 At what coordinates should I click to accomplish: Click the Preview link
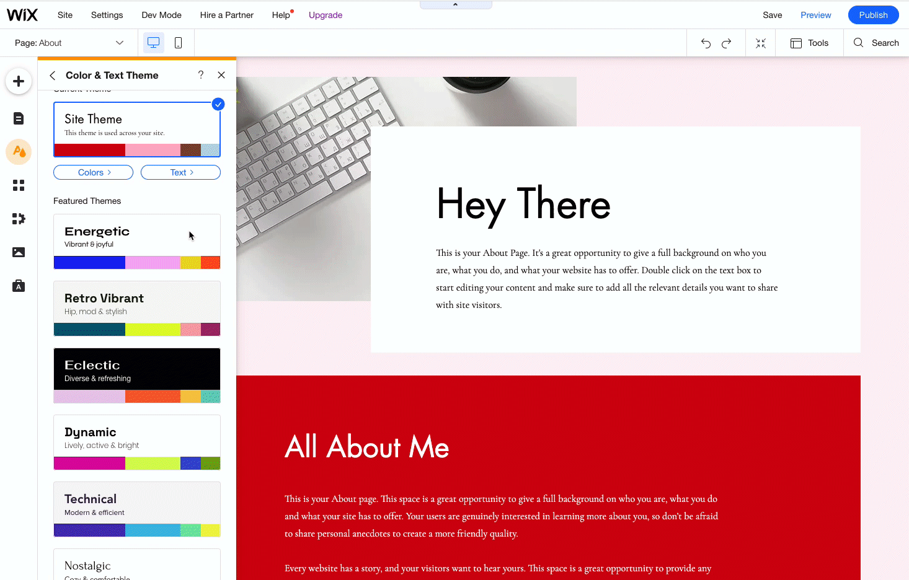tap(816, 15)
